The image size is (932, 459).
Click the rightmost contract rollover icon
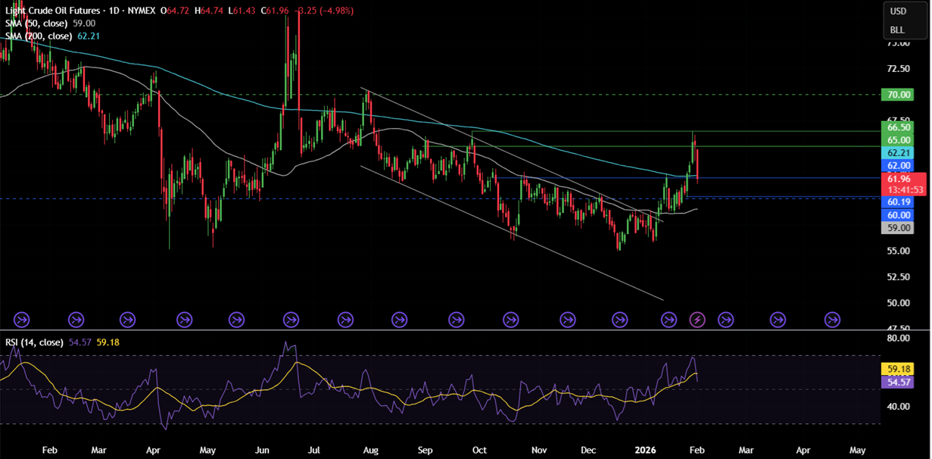[832, 320]
